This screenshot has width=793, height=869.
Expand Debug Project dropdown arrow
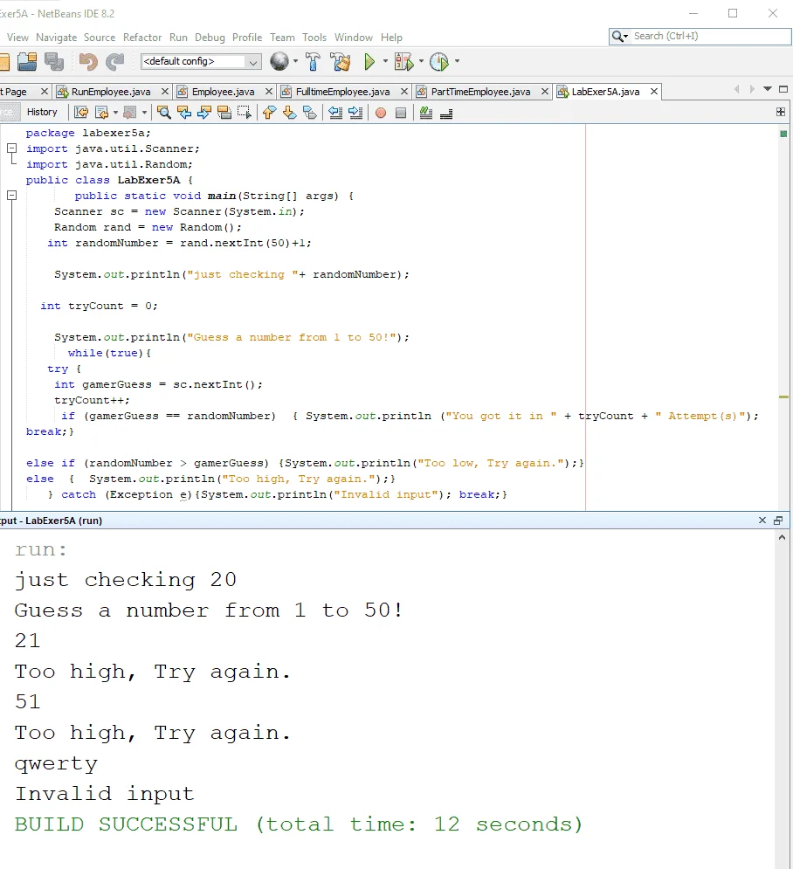pyautogui.click(x=421, y=61)
